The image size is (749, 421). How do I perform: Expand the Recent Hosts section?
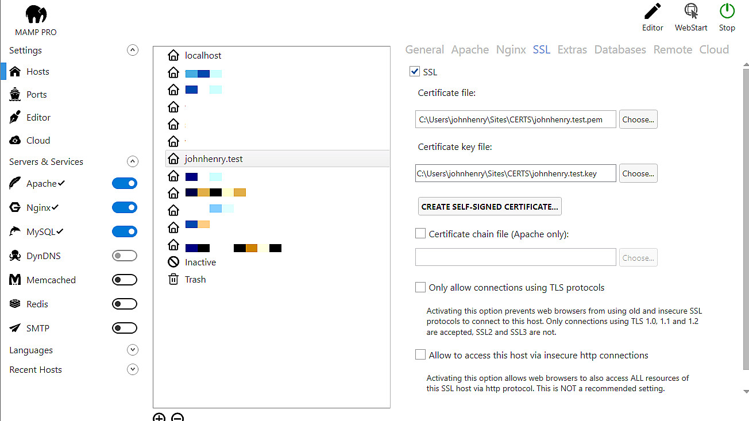[133, 369]
